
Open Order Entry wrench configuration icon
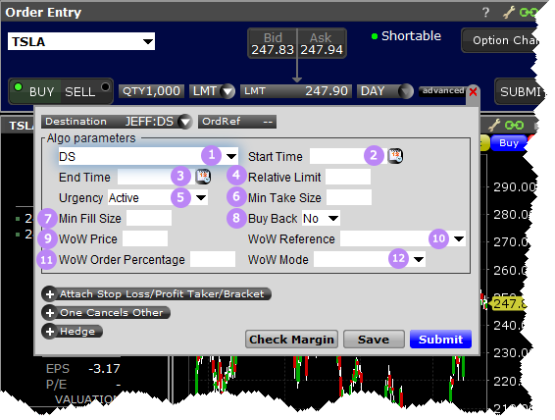[x=509, y=13]
